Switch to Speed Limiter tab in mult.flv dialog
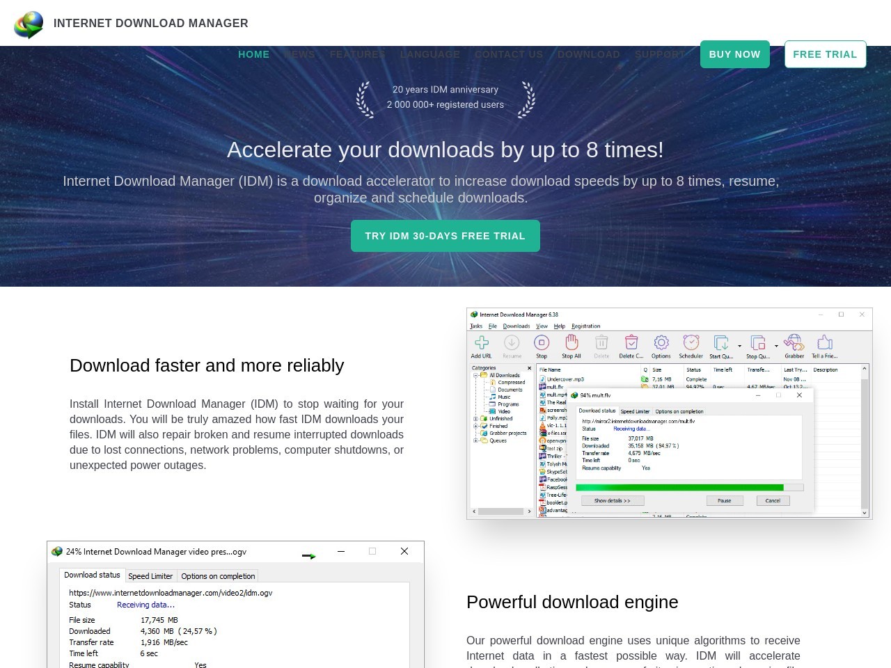 (635, 411)
